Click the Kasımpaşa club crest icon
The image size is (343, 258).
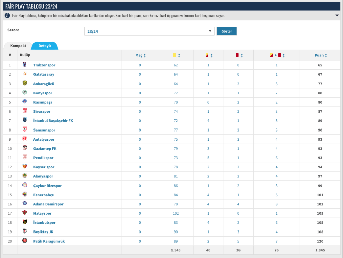tap(25, 101)
